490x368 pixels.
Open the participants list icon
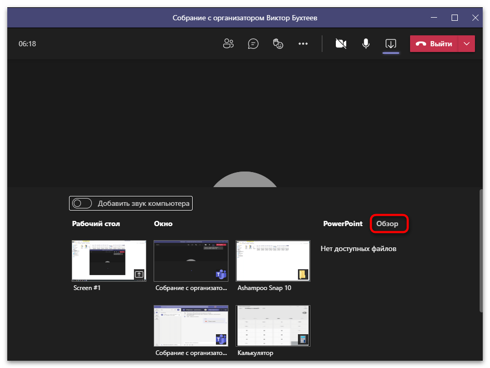coord(228,44)
